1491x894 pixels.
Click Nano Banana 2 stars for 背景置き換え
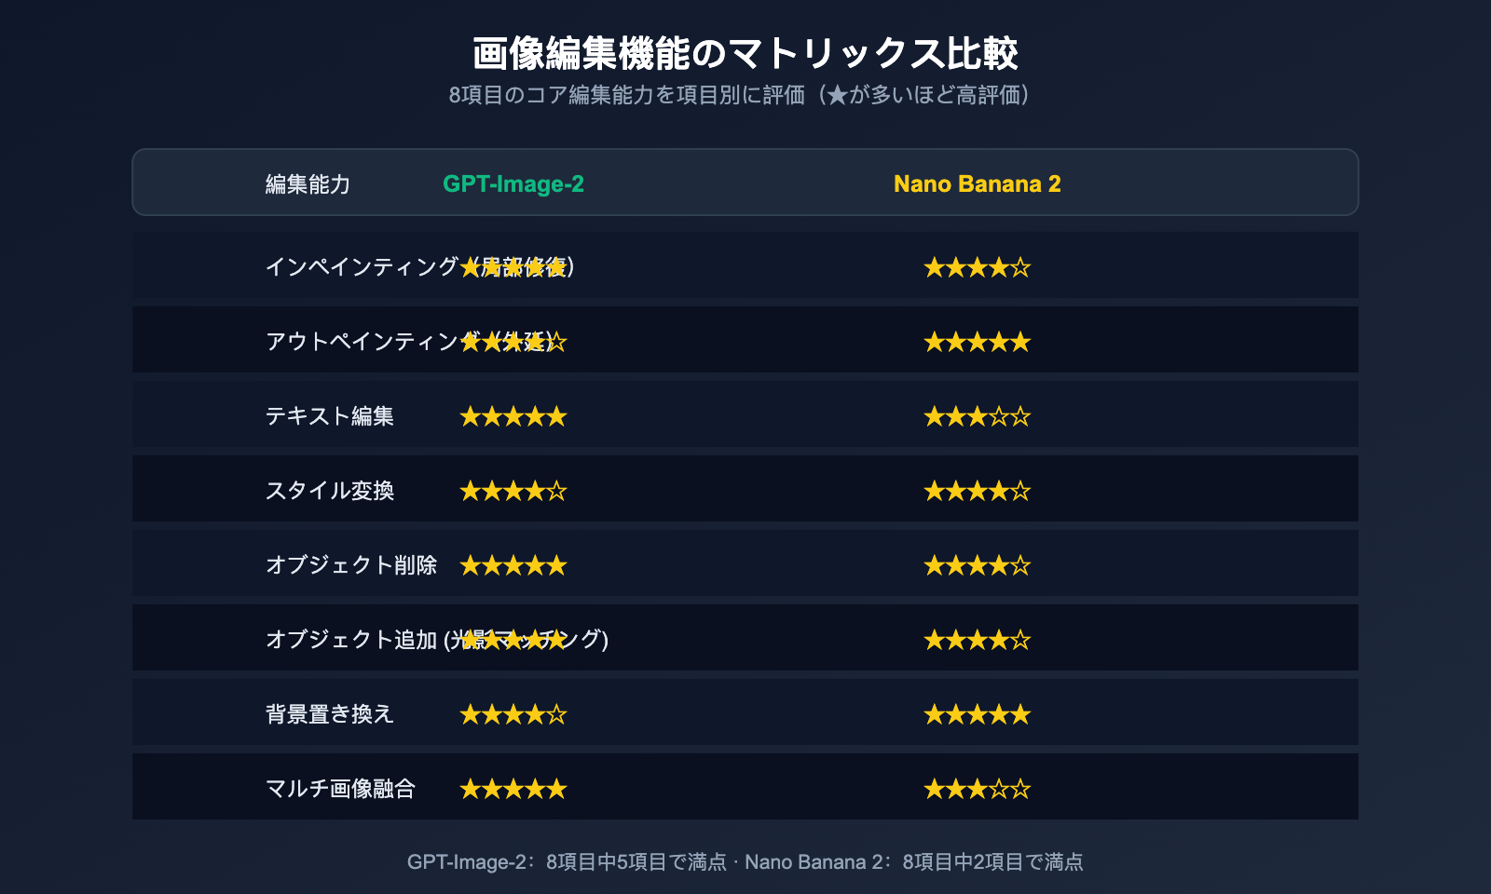tap(977, 714)
